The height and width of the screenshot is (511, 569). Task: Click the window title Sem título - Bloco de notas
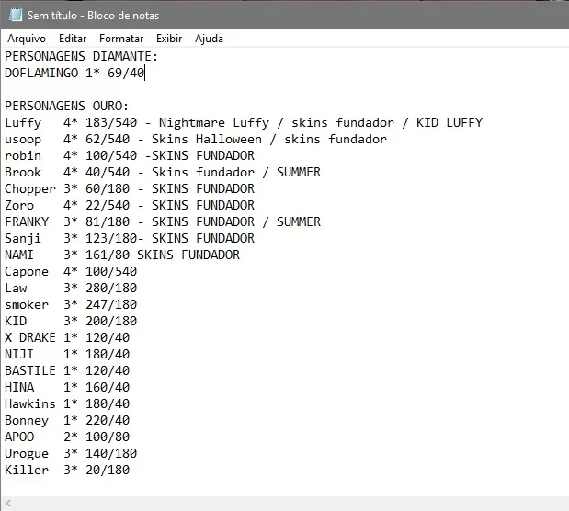tap(93, 16)
